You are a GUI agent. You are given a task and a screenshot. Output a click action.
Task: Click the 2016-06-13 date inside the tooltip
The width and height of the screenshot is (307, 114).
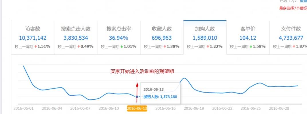point(153,90)
